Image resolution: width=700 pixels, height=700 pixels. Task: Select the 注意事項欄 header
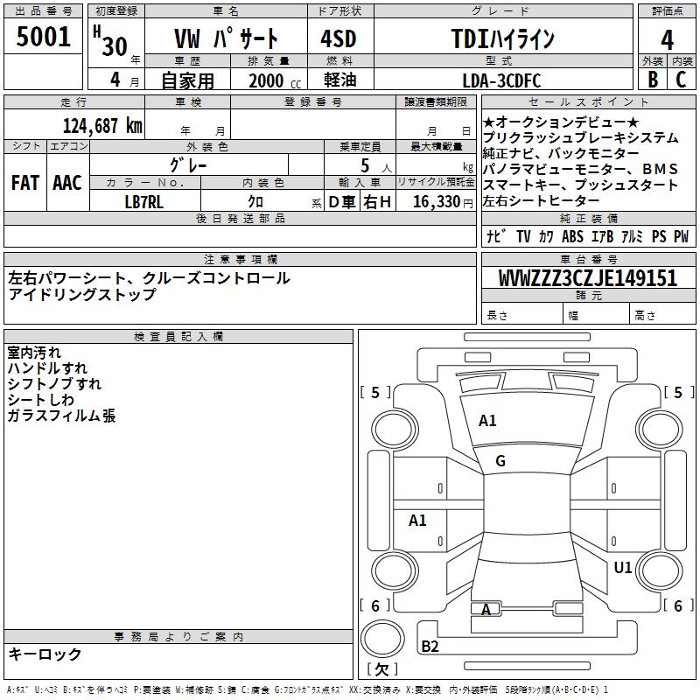click(x=240, y=259)
